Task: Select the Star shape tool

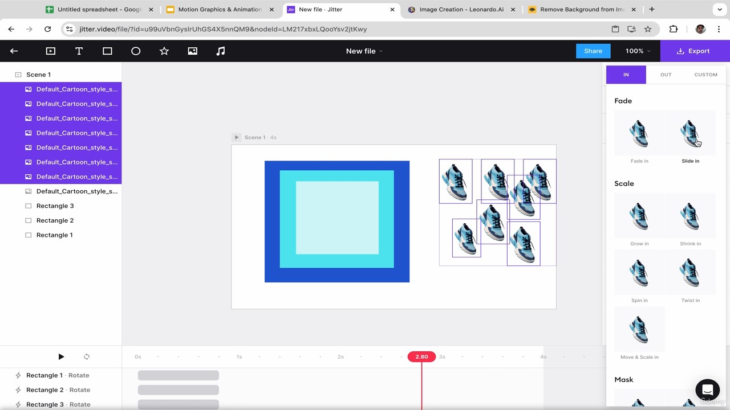Action: click(x=164, y=51)
